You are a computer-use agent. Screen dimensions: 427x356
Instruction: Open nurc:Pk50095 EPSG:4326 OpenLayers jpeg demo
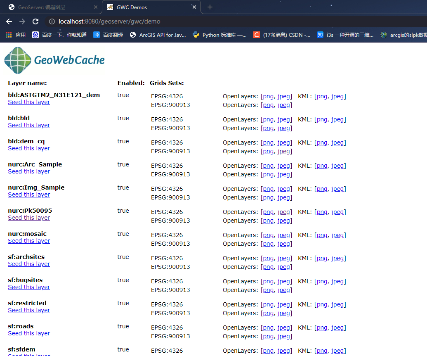point(284,212)
